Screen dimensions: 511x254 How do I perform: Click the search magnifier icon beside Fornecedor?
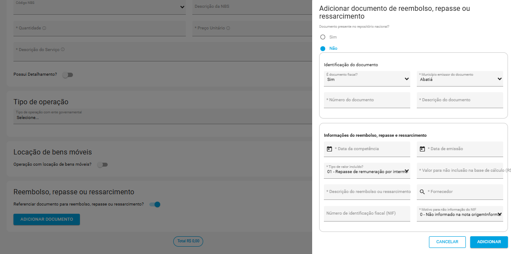[x=422, y=192]
